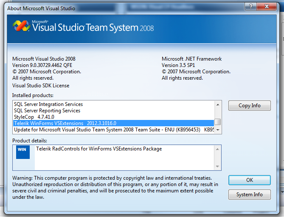Viewport: 284px width, 217px height.
Task: Click the product details scroll down arrow
Action: (217, 167)
